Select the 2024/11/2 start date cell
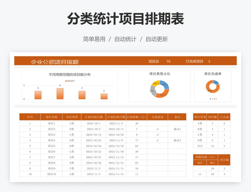Viewport: 251px width, 192px height. click(93, 169)
